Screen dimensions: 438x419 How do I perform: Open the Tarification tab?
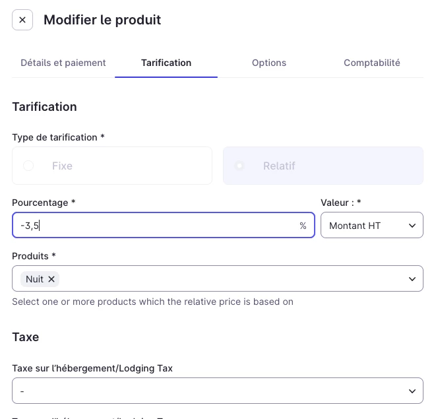coord(166,63)
